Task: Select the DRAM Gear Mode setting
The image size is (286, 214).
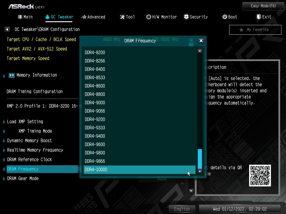Action: pos(23,178)
